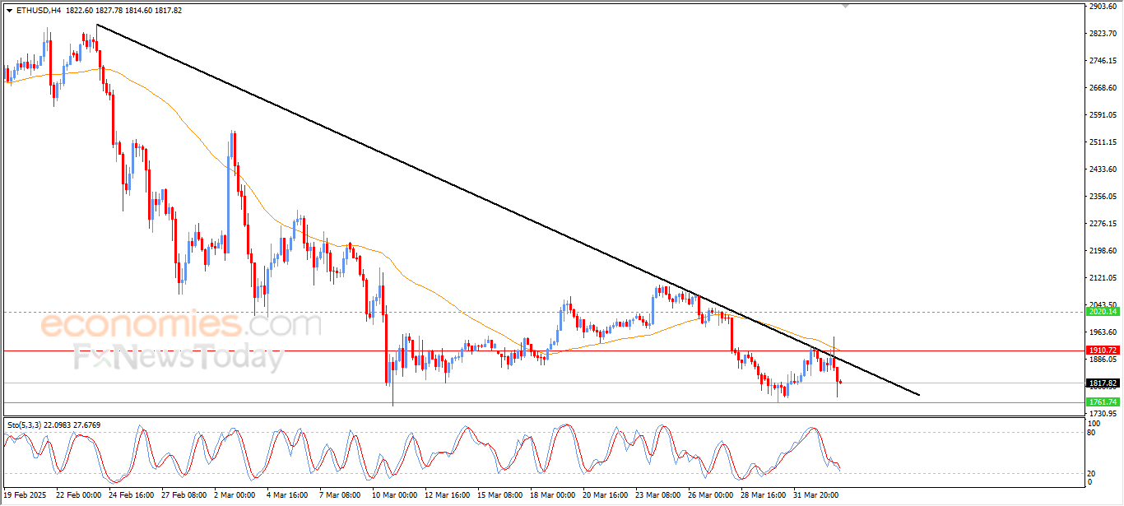Click the 2356.05 price axis label
1124x506 pixels.
coord(1102,197)
